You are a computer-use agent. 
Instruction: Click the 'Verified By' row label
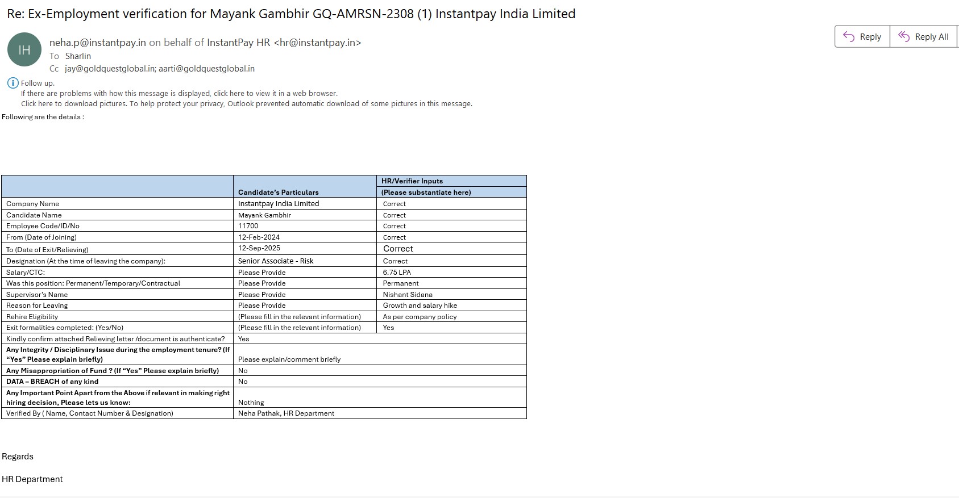(x=90, y=413)
